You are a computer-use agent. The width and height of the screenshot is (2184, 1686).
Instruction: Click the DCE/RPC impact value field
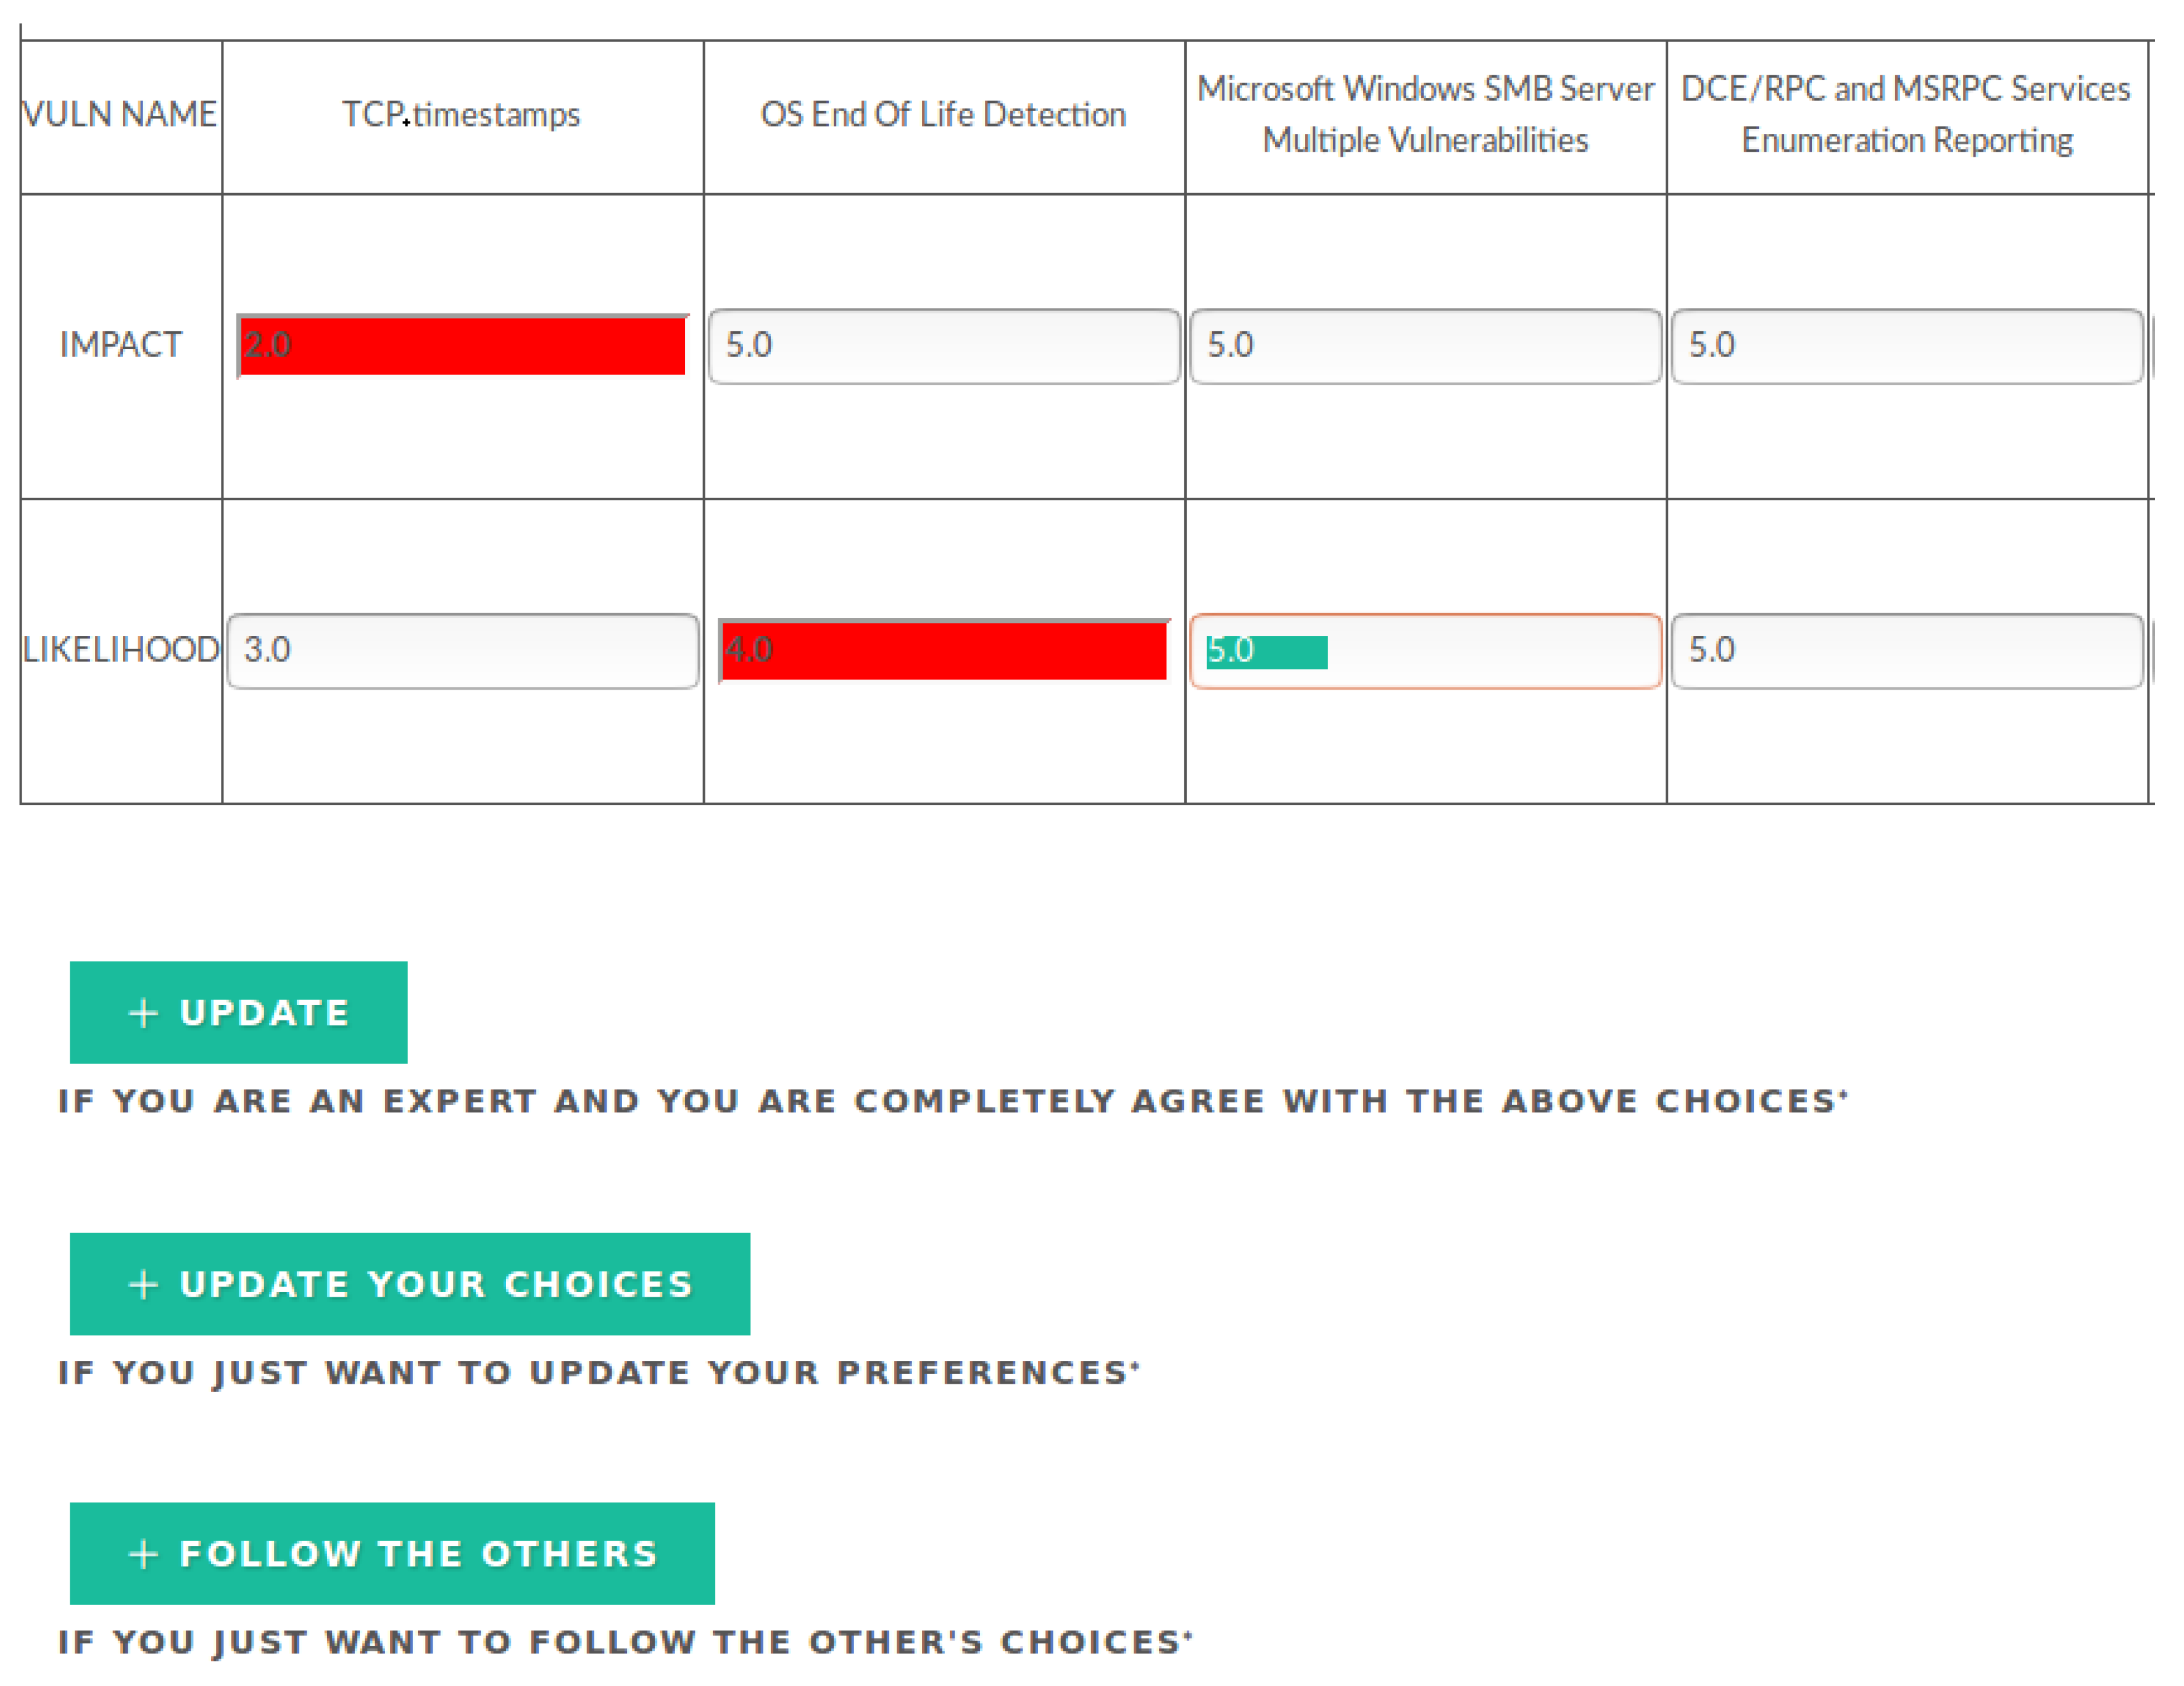tap(1907, 346)
